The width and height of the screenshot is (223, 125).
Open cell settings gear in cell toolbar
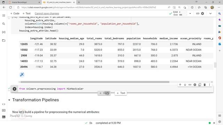[195, 85]
